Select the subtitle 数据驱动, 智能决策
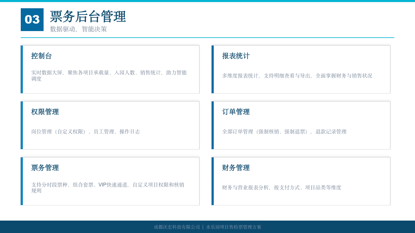This screenshot has width=415, height=233. coord(79,29)
